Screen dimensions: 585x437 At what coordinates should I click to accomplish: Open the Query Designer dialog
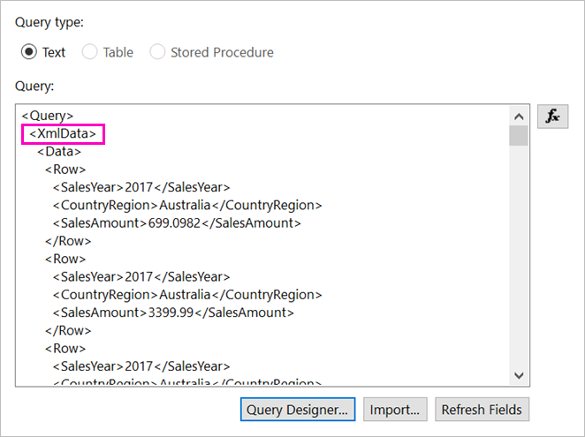click(x=297, y=410)
